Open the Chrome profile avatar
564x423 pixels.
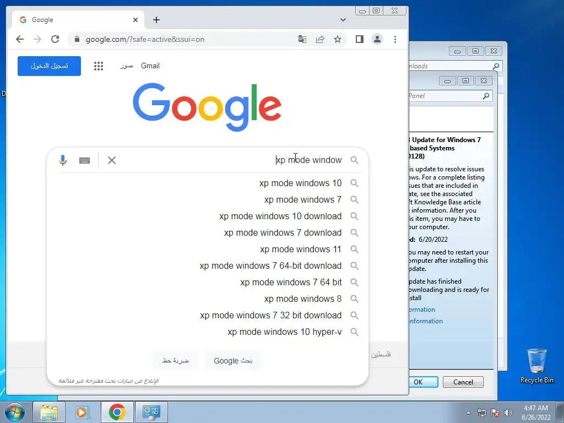point(377,39)
